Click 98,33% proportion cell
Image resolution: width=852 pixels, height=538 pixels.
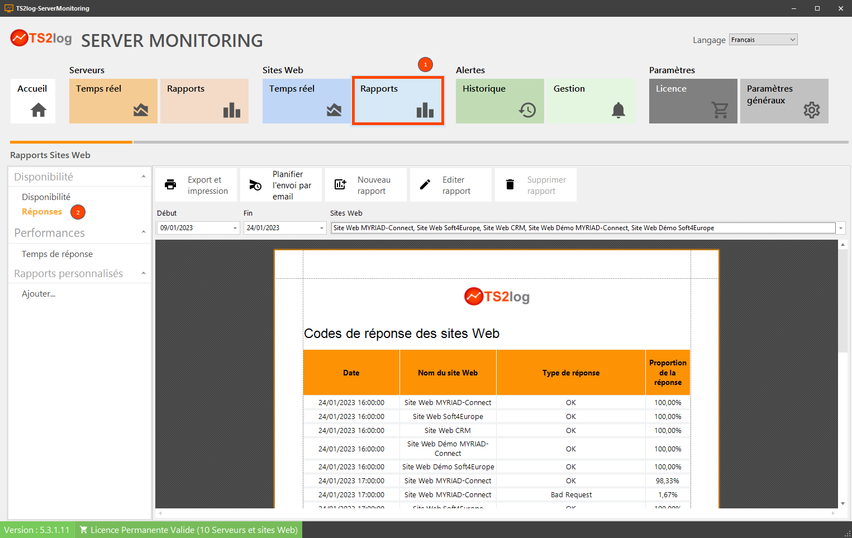click(x=668, y=481)
